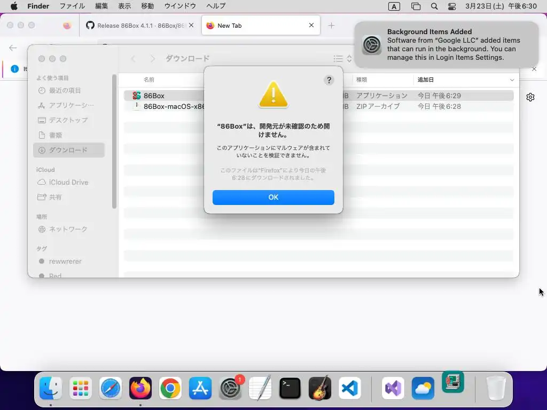
Task: Open Firefox from the Dock
Action: 140,388
